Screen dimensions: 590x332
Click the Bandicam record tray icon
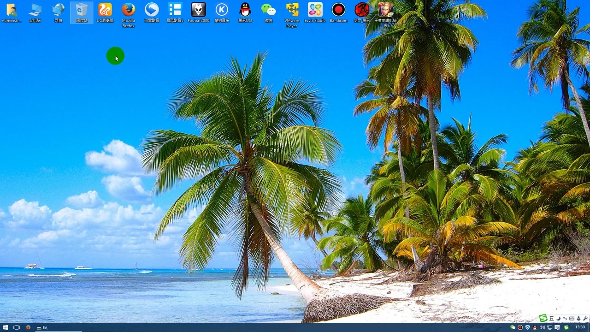(x=520, y=327)
